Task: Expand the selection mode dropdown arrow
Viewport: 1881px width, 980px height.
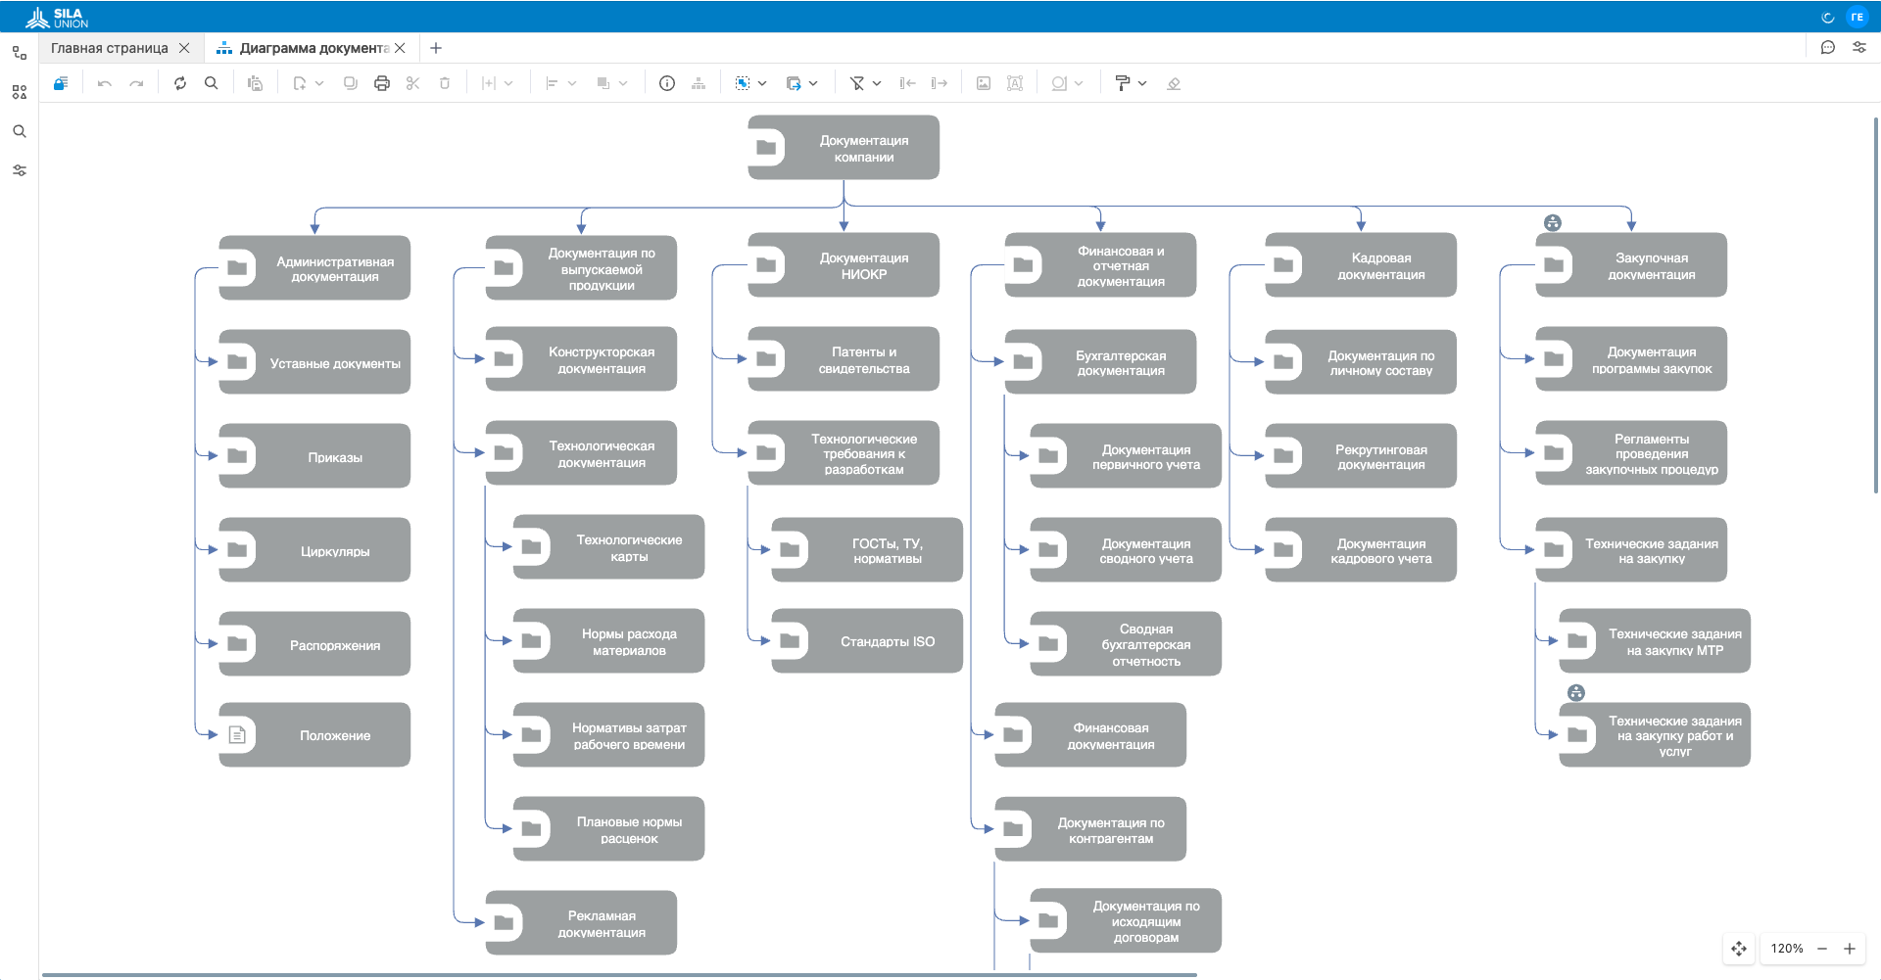Action: (762, 83)
